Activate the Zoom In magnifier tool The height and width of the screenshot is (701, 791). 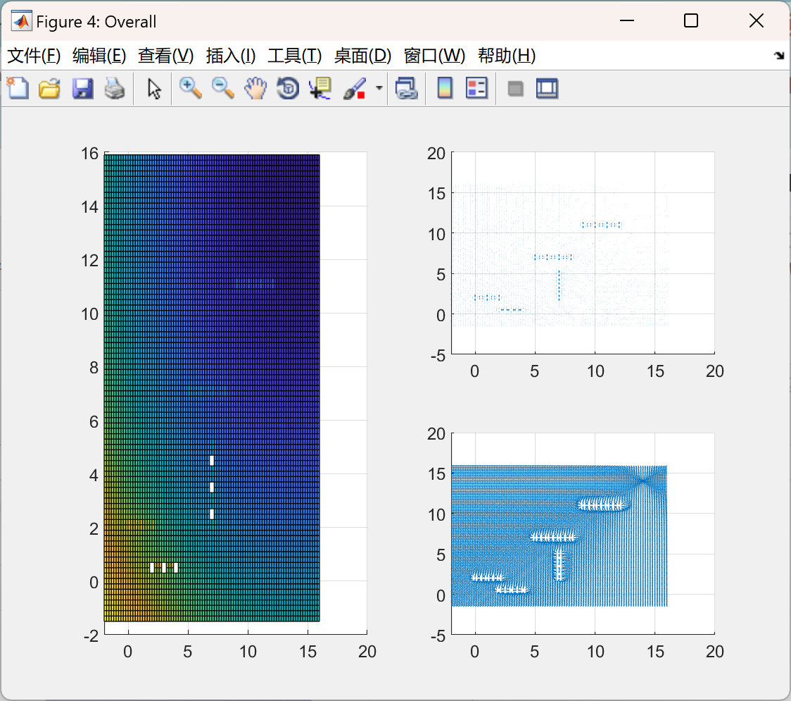[x=190, y=88]
